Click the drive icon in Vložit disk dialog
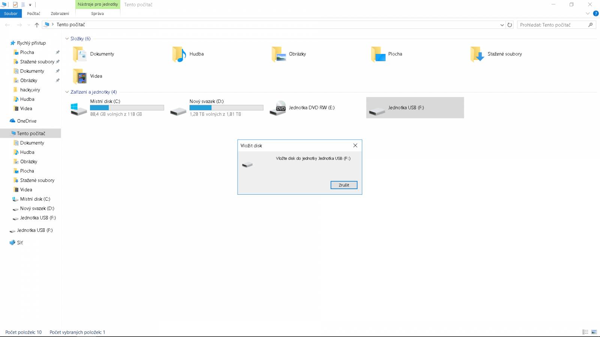Screen dimensions: 600x337 click(247, 165)
